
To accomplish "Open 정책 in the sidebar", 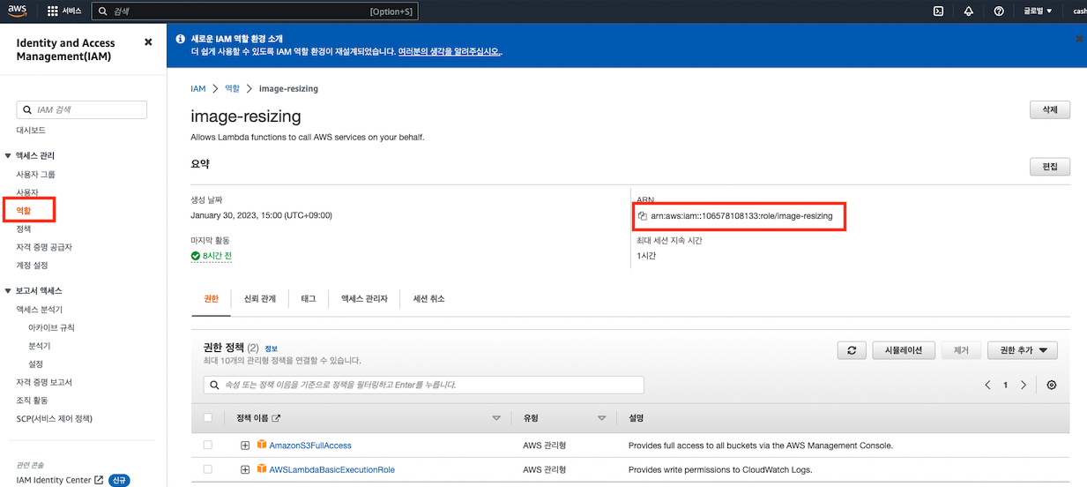I will coord(24,229).
